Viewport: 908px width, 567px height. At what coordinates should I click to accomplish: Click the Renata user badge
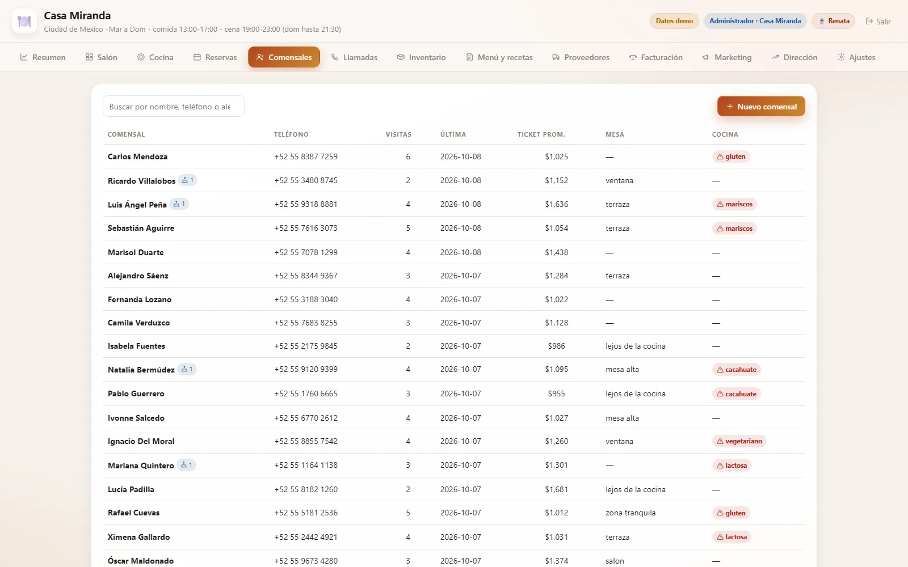[834, 21]
